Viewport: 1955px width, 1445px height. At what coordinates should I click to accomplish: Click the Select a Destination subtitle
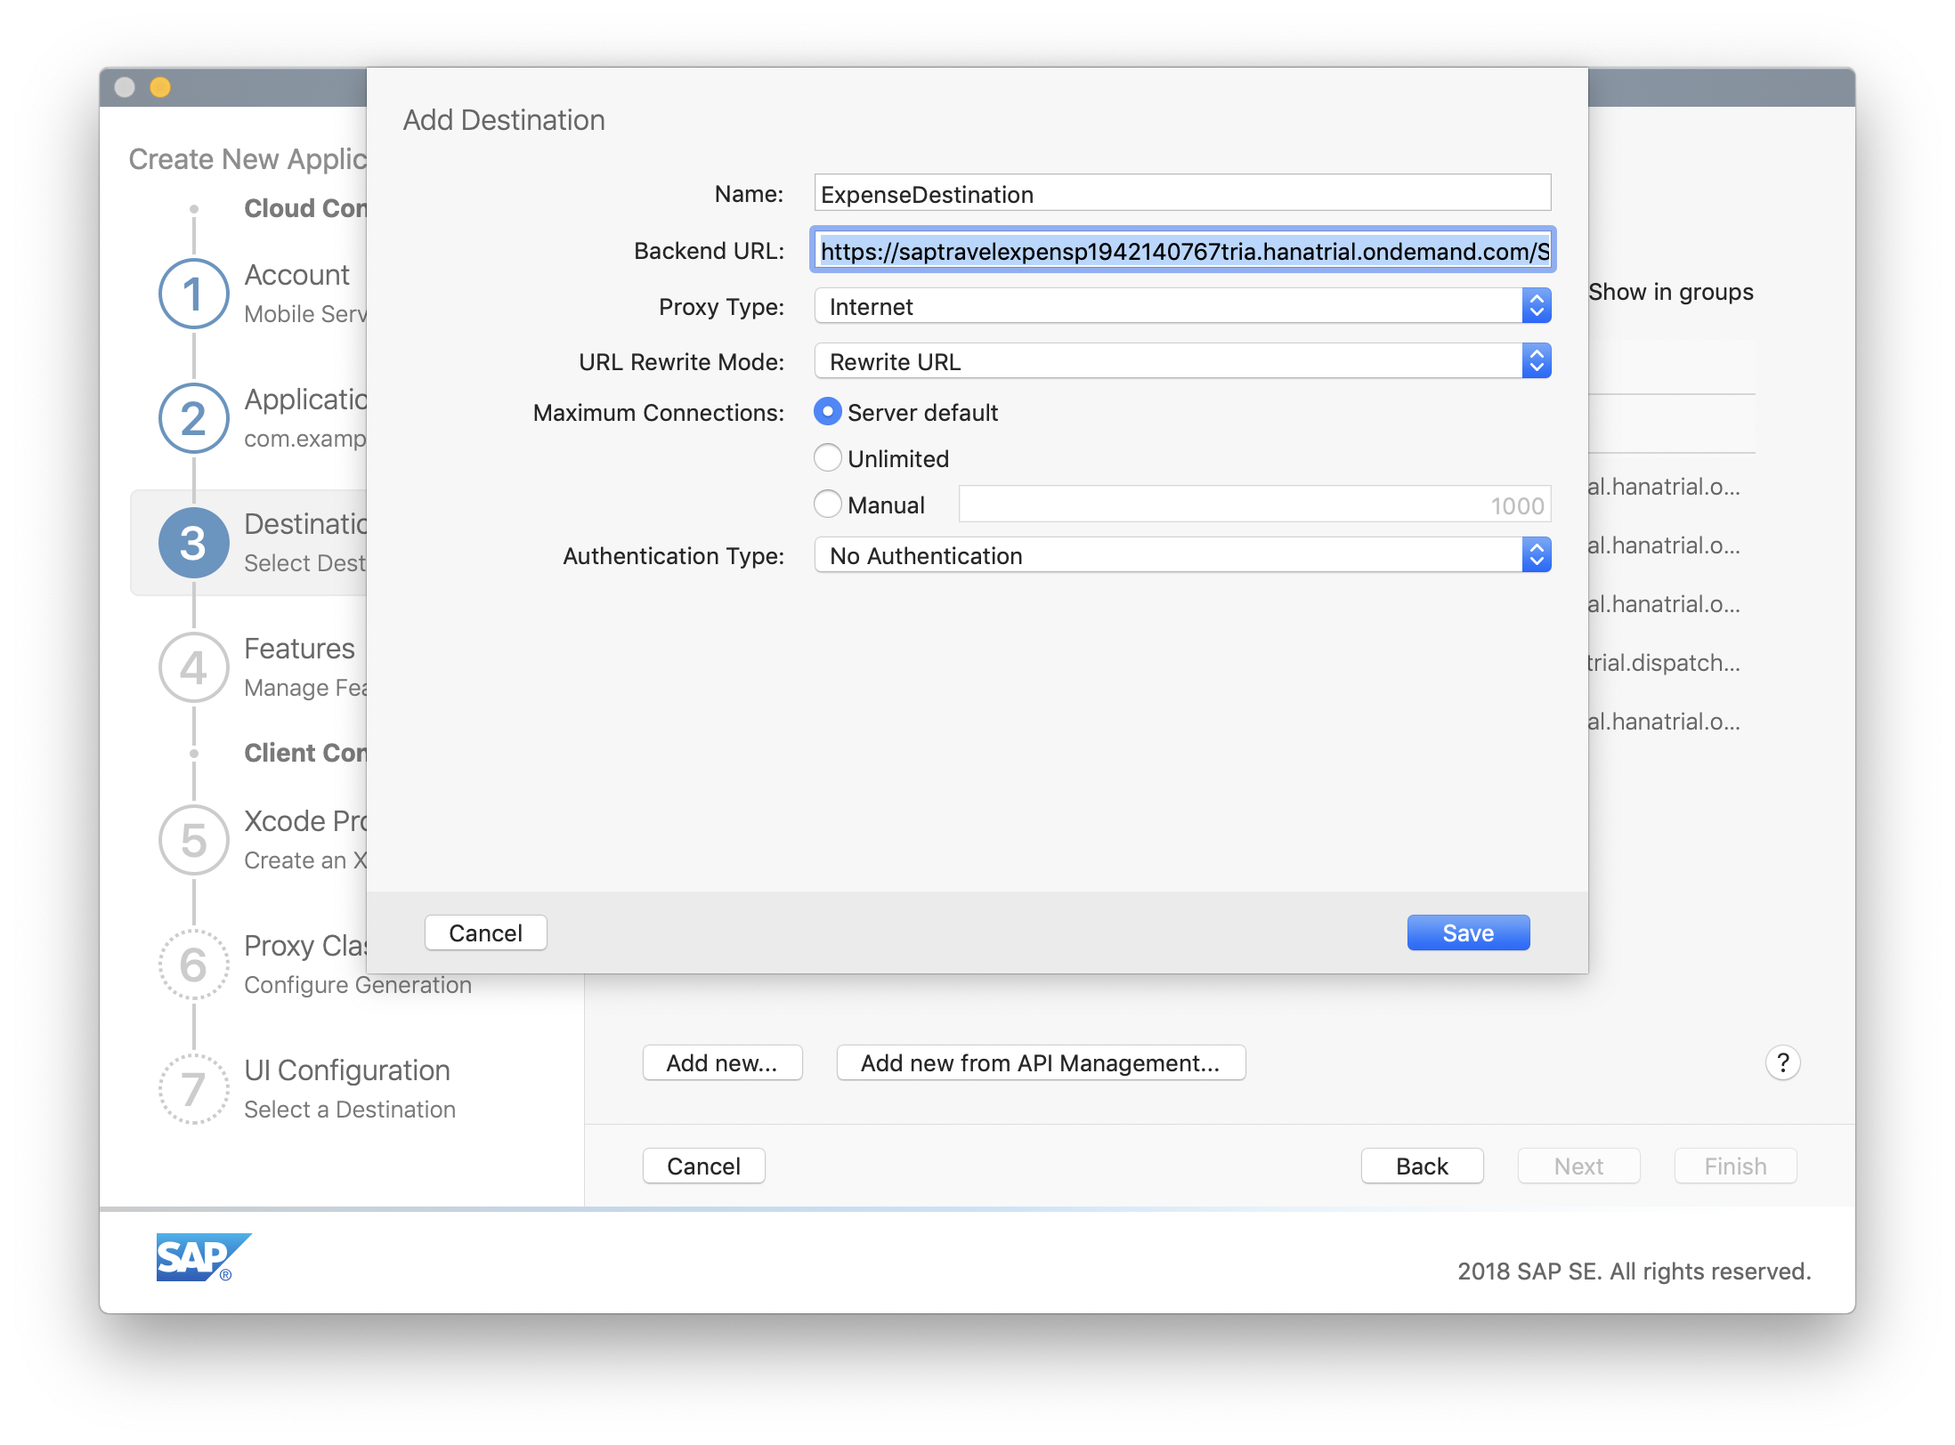coord(350,1109)
